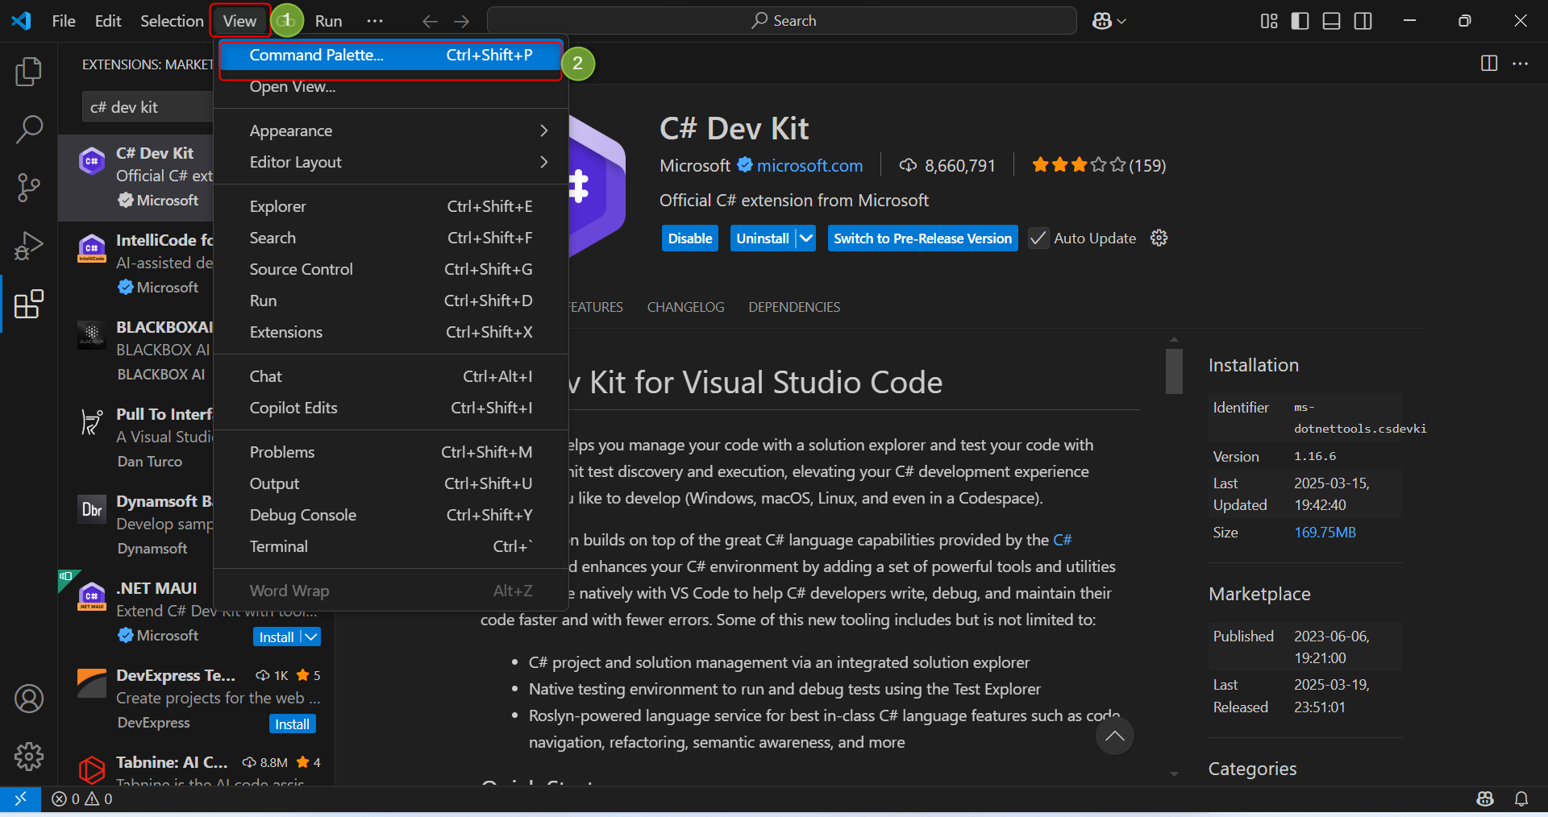Open Manage gear in activity bar
Viewport: 1548px width, 817px height.
[29, 757]
